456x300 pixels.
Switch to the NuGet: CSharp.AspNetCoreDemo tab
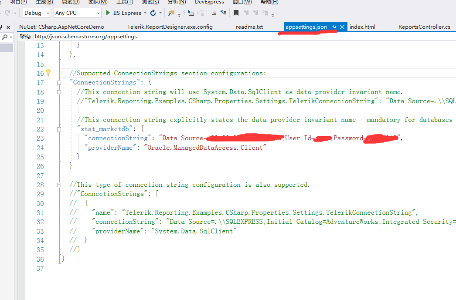click(61, 27)
